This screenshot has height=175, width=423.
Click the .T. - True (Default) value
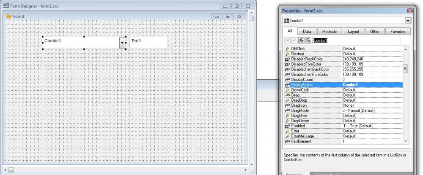[357, 126]
